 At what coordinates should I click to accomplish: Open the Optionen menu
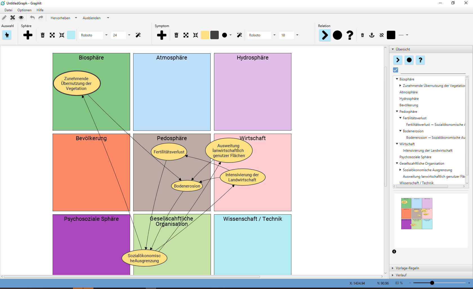tap(24, 10)
